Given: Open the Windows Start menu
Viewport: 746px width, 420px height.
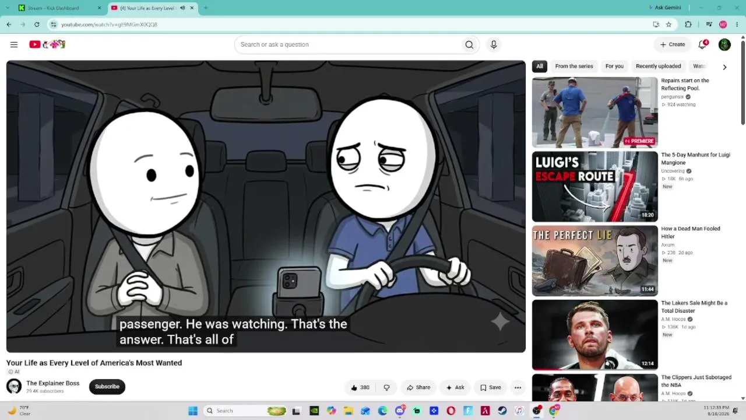Looking at the screenshot, I should pos(193,411).
